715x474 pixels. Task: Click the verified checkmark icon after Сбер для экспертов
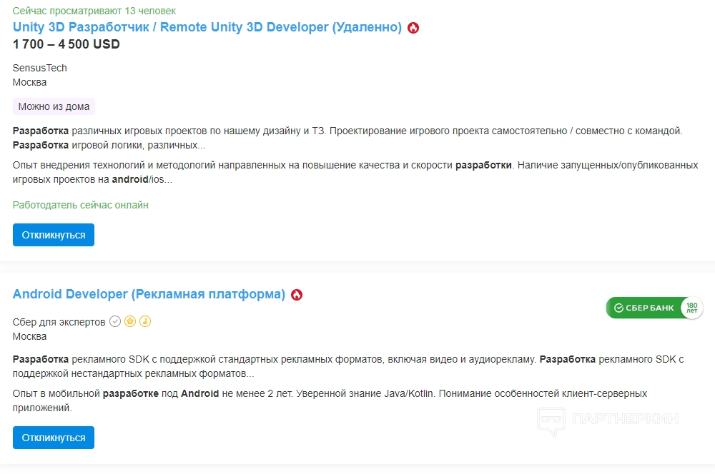(115, 322)
